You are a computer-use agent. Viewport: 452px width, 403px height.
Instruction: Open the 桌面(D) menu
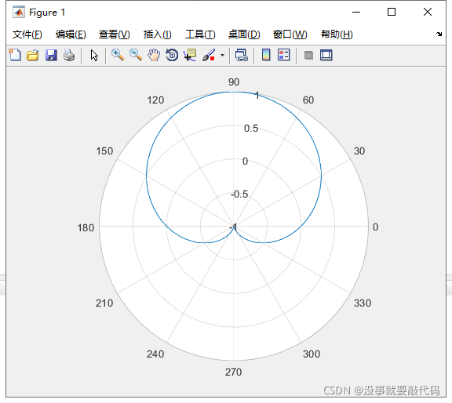click(244, 34)
